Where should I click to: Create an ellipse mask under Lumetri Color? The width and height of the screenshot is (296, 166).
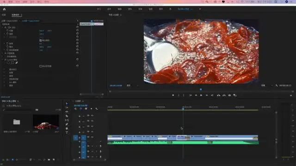click(8, 63)
